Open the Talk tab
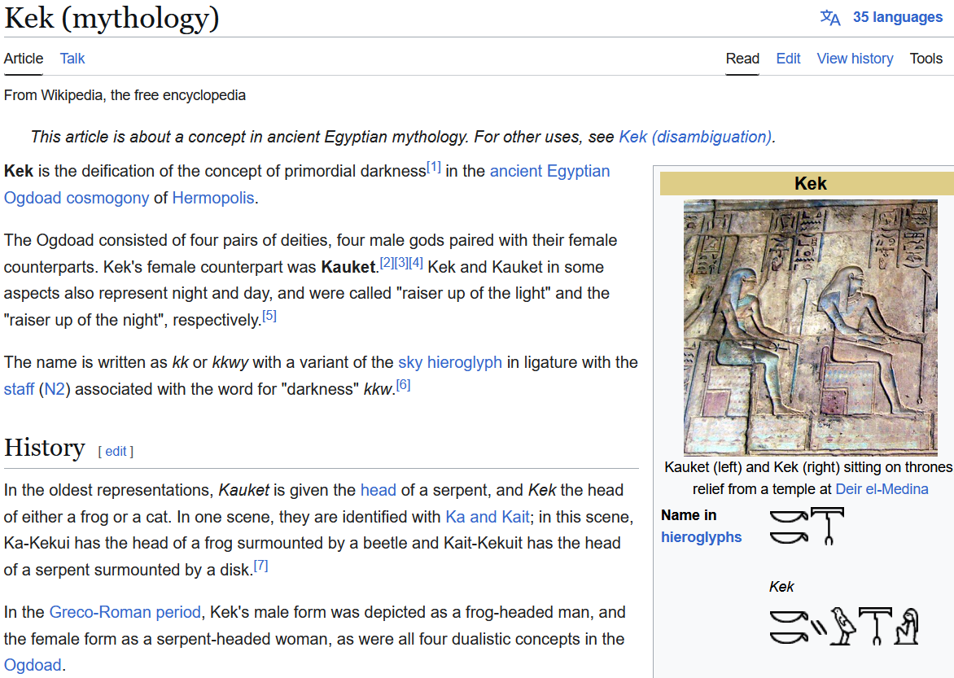954x678 pixels. (72, 59)
